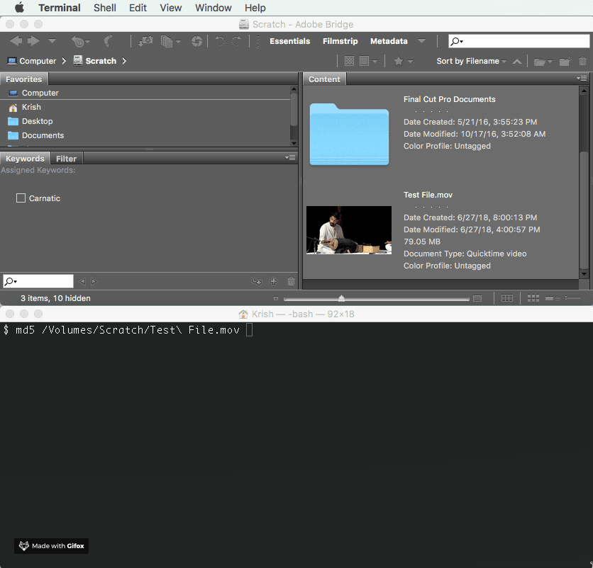Select the Favorites panel tab
The width and height of the screenshot is (593, 568).
[x=24, y=79]
